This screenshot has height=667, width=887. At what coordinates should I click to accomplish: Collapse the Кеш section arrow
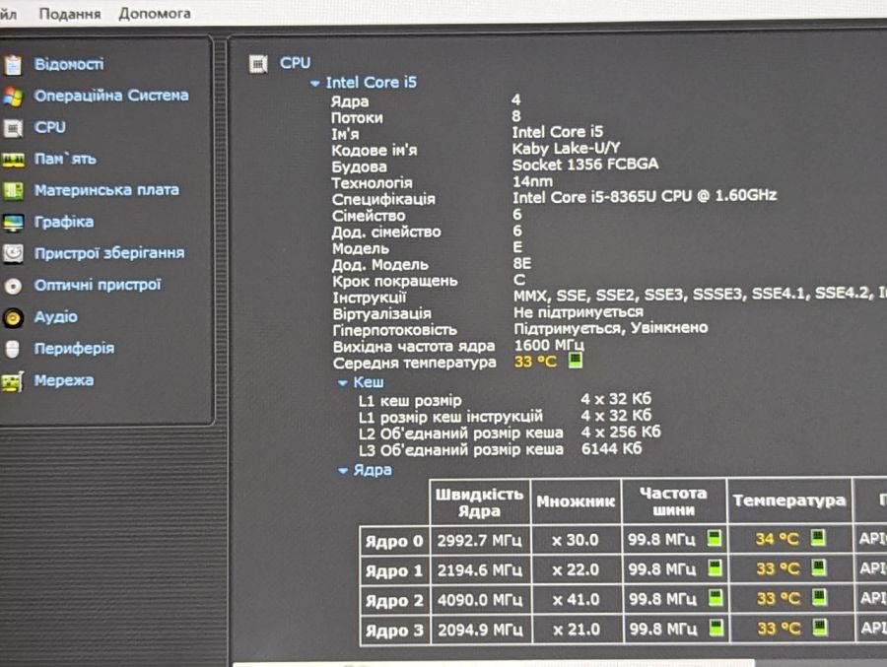(x=342, y=383)
